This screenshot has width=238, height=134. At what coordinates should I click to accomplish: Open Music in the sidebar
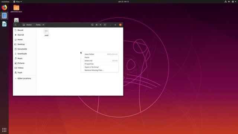click(x=25, y=58)
